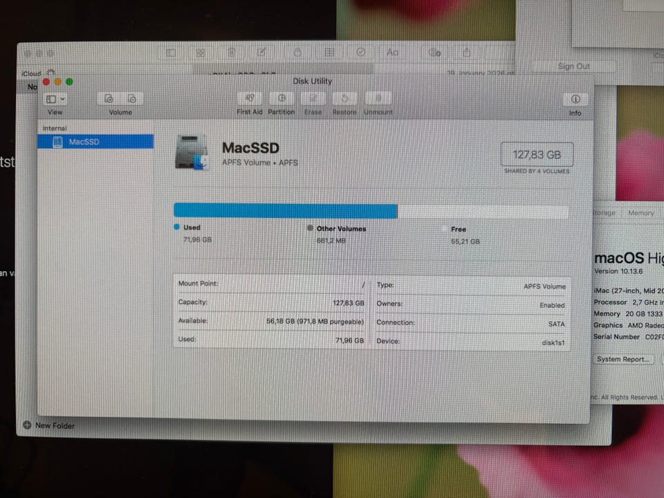Click the table icon in Notes toolbar
This screenshot has height=498, width=664.
(329, 52)
